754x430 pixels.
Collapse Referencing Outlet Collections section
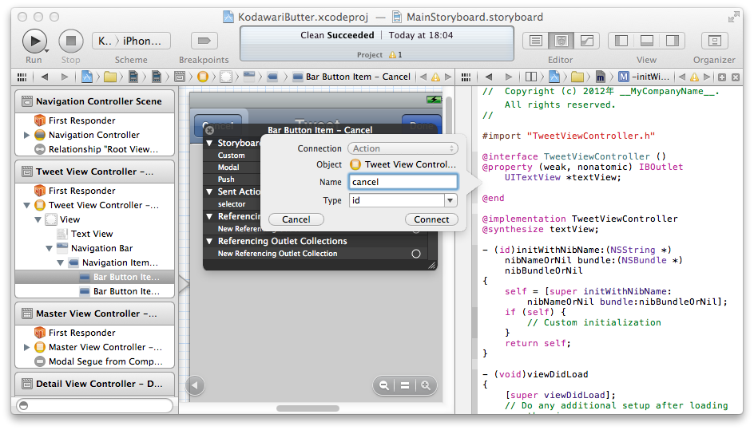tap(209, 241)
